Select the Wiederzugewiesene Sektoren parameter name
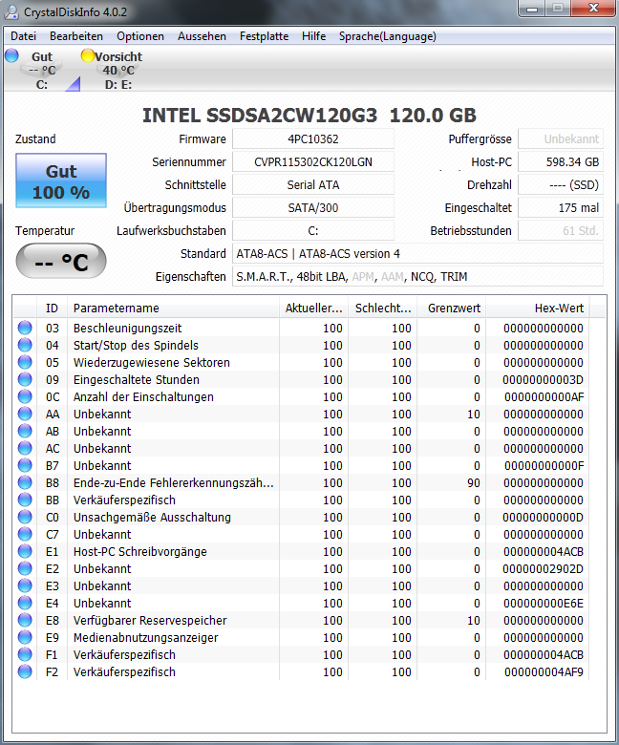The width and height of the screenshot is (619, 745). 152,363
